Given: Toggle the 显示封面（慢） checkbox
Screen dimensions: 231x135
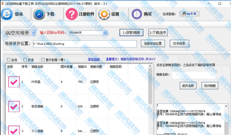Looking at the screenshot, I should click(43, 60).
